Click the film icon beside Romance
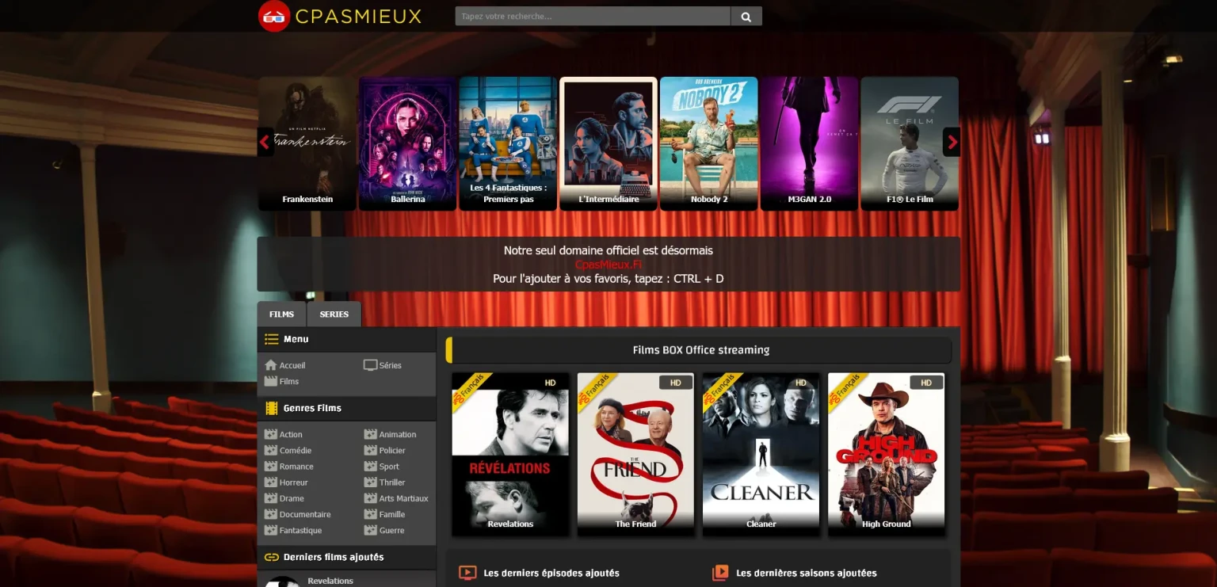Screen dimensions: 1217x587 tap(271, 467)
